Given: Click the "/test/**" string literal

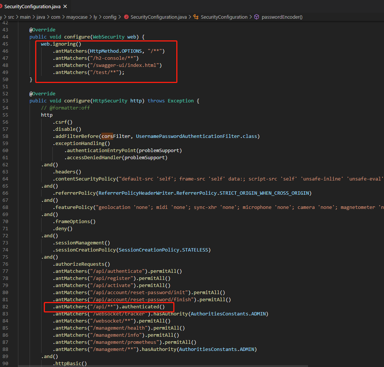Looking at the screenshot, I should point(104,73).
